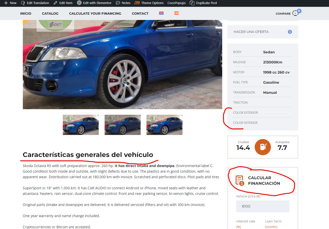Image resolution: width=329 pixels, height=229 pixels.
Task: Click the COLOR INTERIOR label
Action: point(245,123)
